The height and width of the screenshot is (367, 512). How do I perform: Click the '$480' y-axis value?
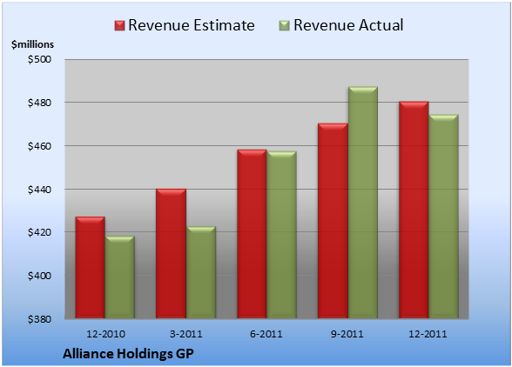pos(39,103)
